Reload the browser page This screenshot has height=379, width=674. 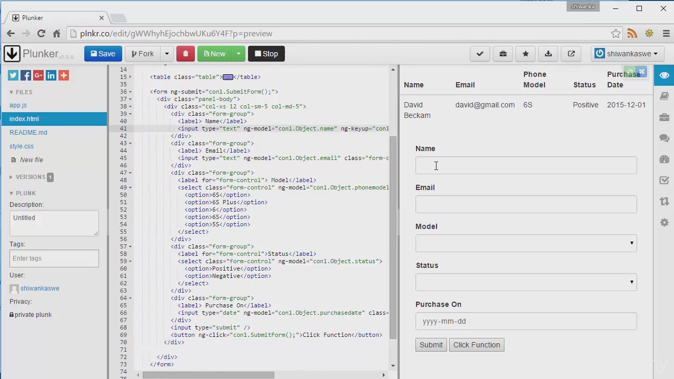coord(41,33)
